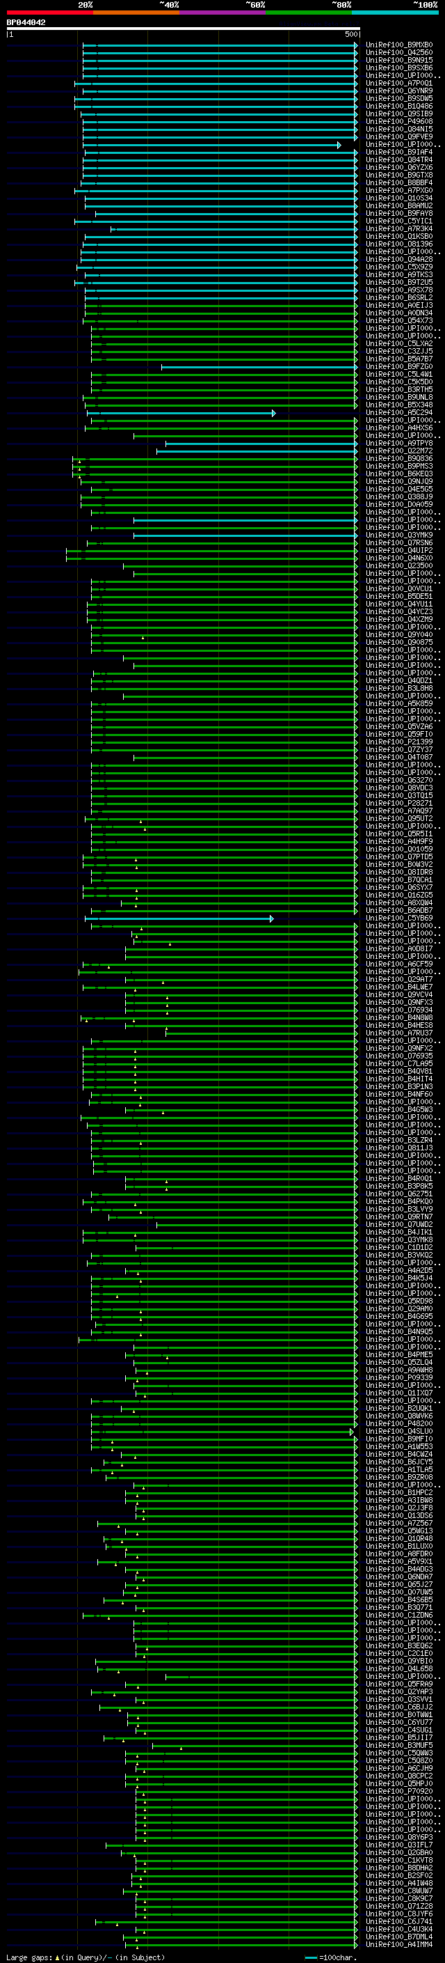The image size is (445, 1963).
Task: Click hit label UniRef100_C6J741
Action: (x=399, y=1923)
